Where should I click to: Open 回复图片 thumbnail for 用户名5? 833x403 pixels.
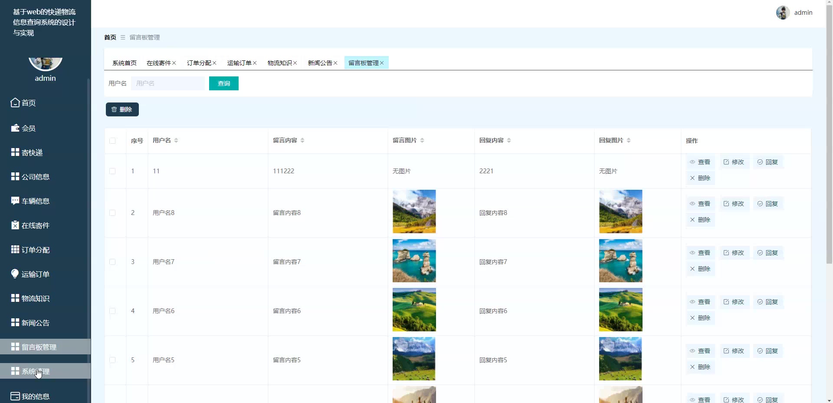621,359
